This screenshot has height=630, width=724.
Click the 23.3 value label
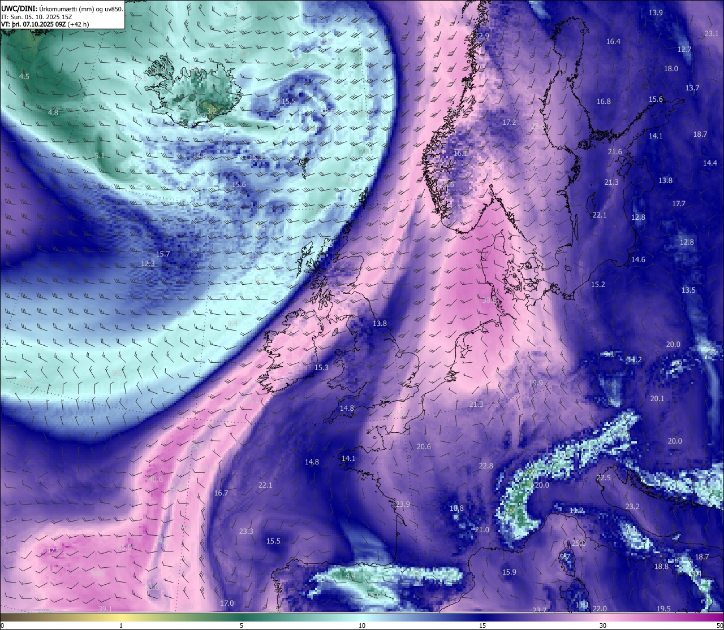(x=246, y=532)
